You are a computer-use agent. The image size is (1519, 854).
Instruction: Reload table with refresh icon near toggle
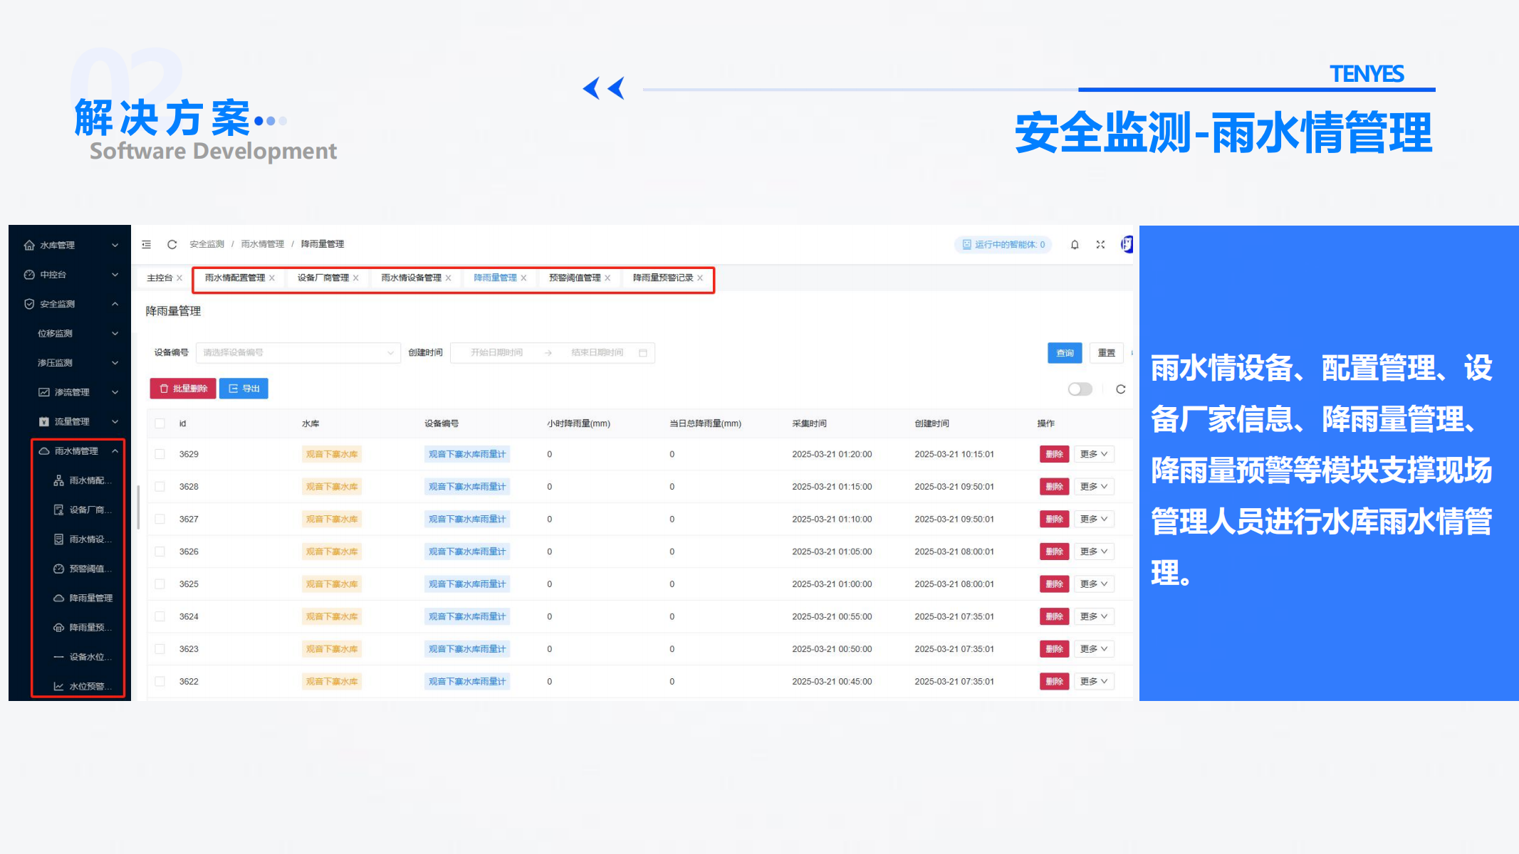(1120, 389)
